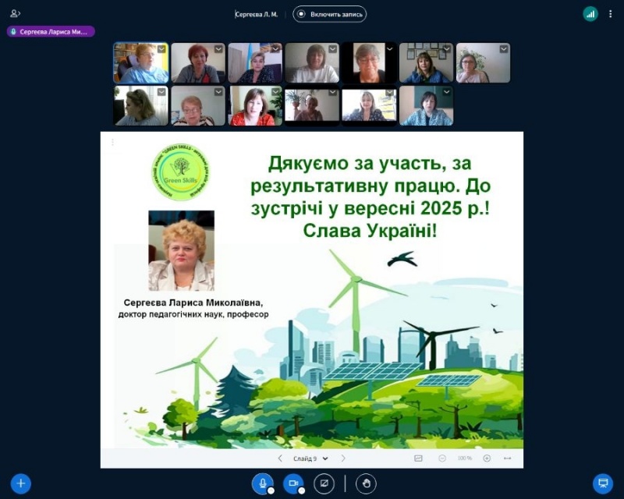624x499 pixels.
Task: Toggle screen sharing off
Action: click(x=324, y=483)
